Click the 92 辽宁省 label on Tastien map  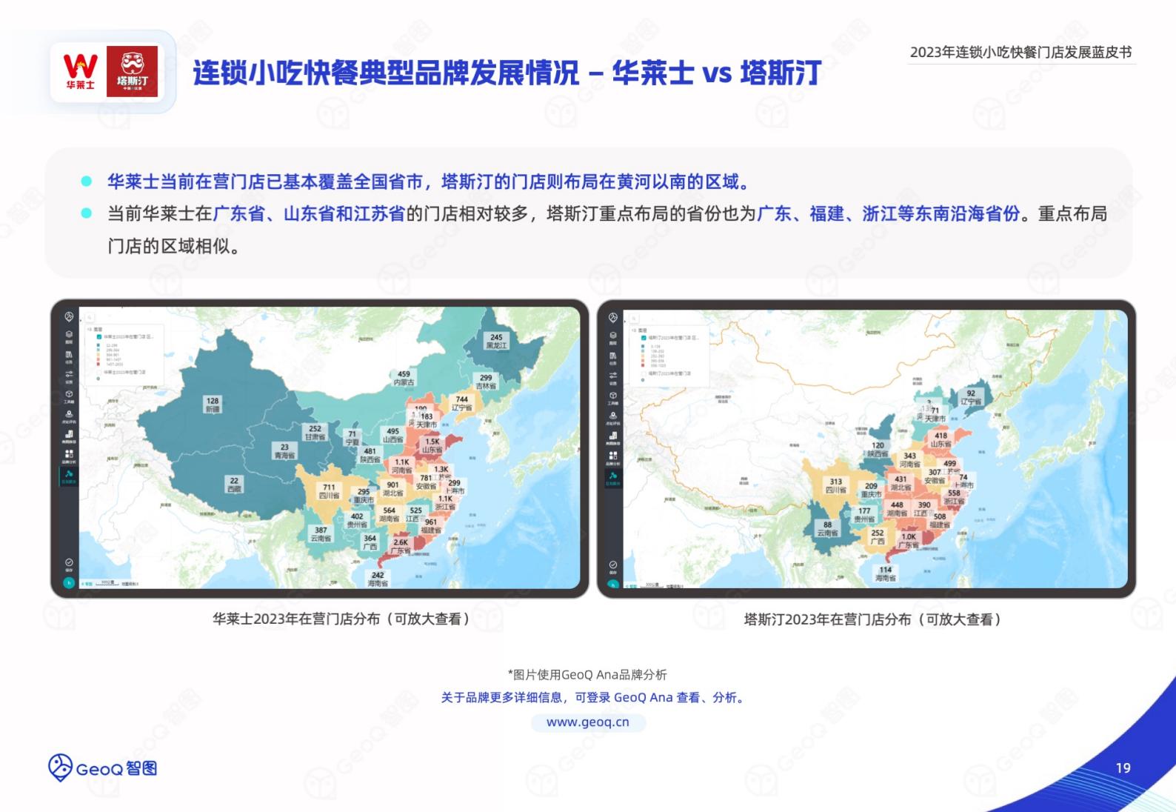971,397
